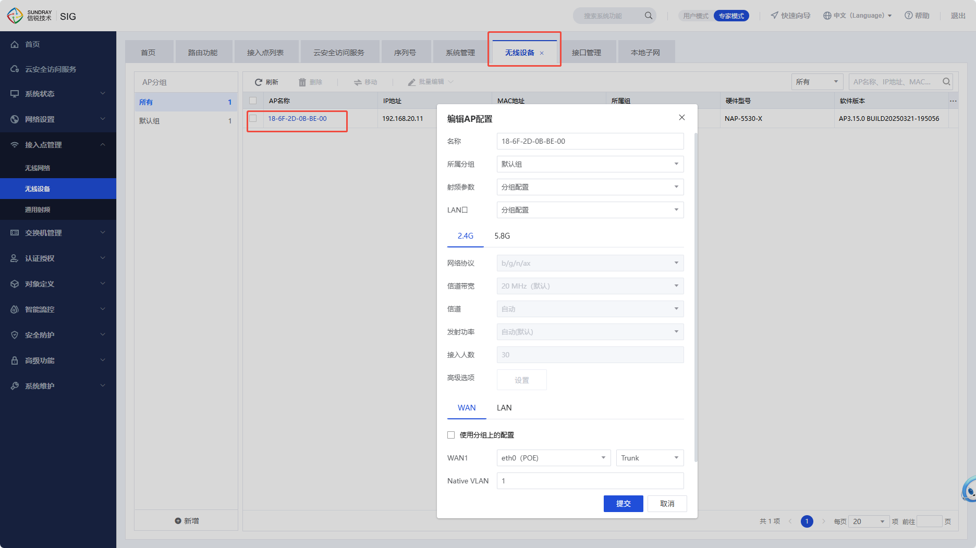Viewport: 976px width, 548px height.
Task: Click the 网络设置 globe icon
Action: (15, 119)
